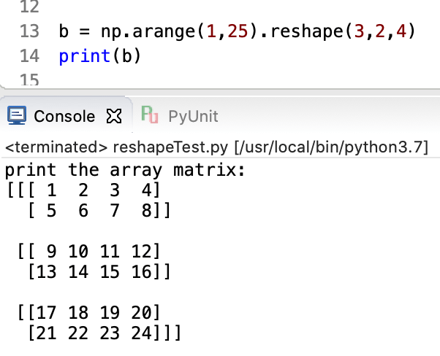Open the PyUnit tab
Viewport: 440px width, 356px height.
193,116
